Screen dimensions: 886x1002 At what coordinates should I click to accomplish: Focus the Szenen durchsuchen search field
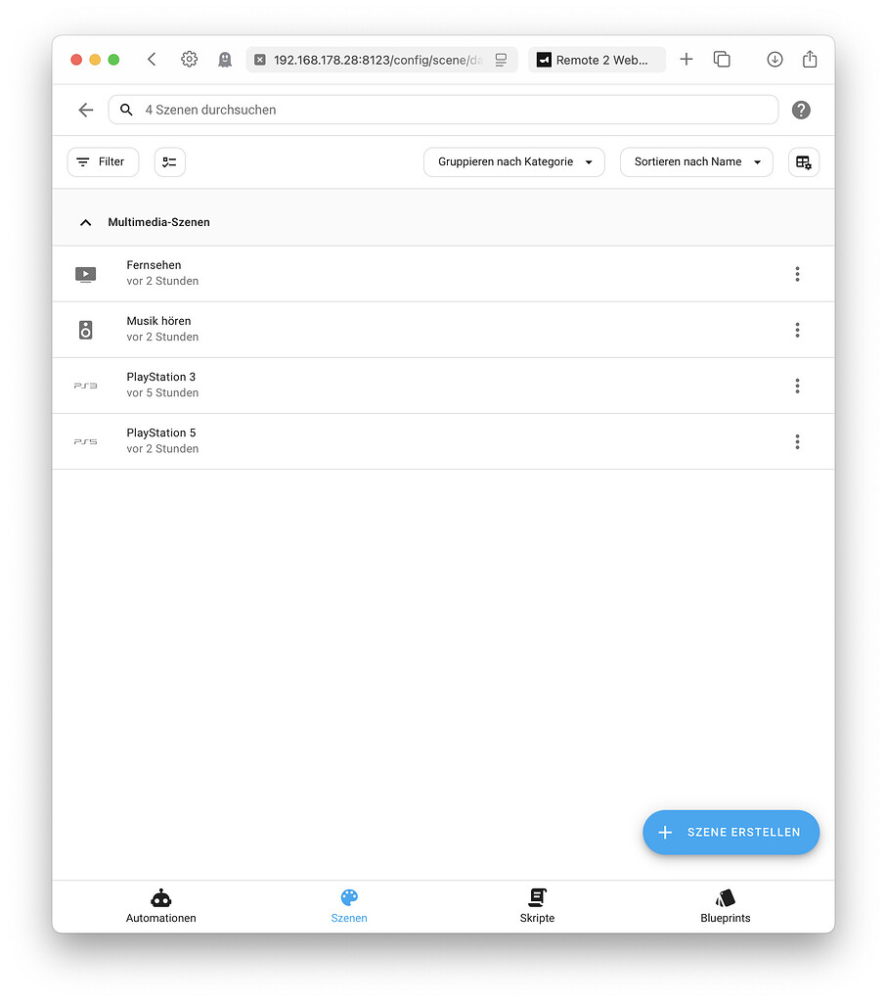click(450, 111)
